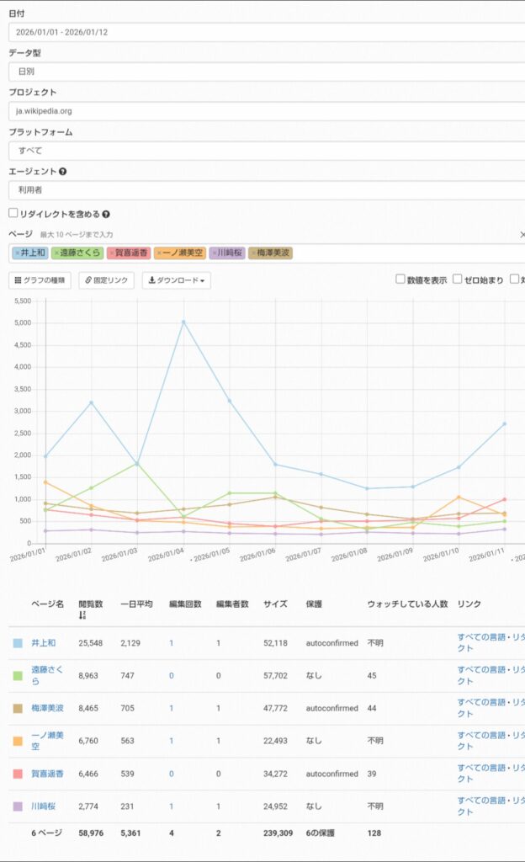Edit the プロジェクト field ja.wikipedia.org
Screen dimensions: 525x862
pyautogui.click(x=267, y=111)
